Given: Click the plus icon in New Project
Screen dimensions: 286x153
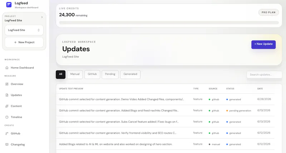Looking at the screenshot, I should pos(15,42).
